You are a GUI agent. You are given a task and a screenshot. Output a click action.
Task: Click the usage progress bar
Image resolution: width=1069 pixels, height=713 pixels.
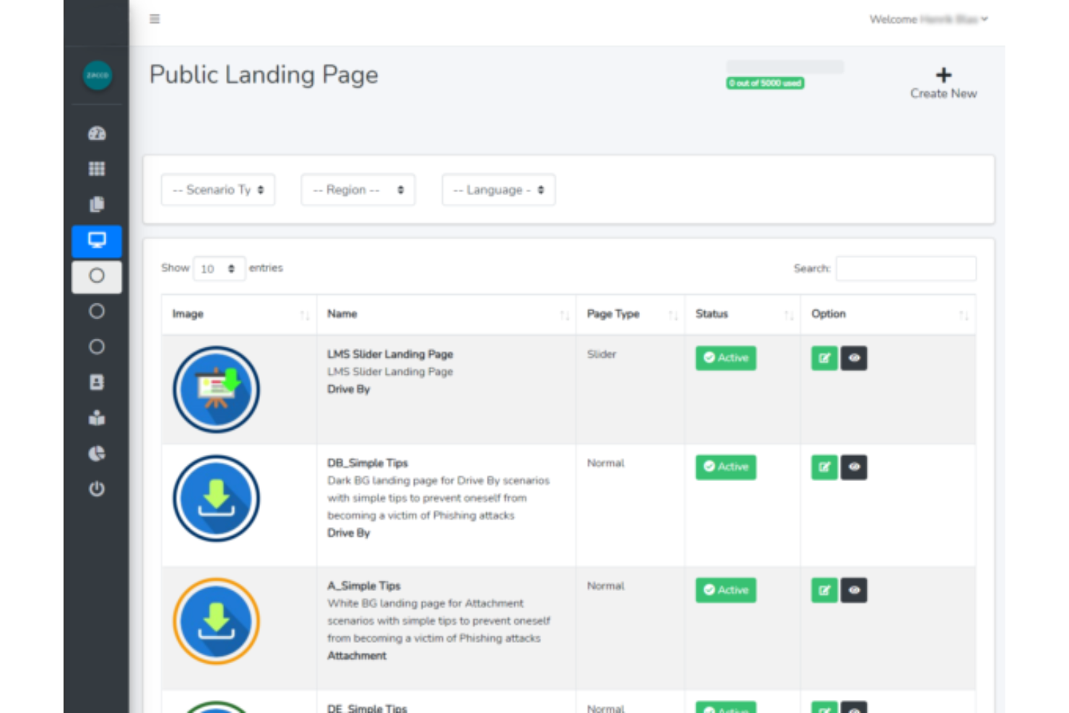click(785, 66)
